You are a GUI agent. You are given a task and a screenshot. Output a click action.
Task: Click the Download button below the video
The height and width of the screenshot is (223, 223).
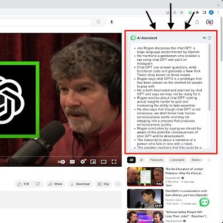80,184
